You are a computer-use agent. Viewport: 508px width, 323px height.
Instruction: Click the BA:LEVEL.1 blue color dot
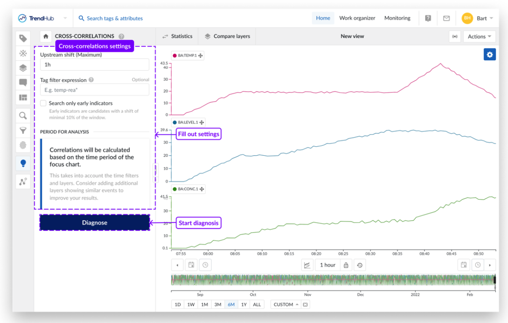click(174, 123)
